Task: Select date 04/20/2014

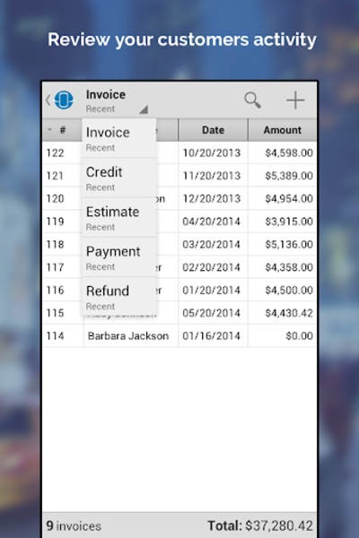Action: (211, 221)
